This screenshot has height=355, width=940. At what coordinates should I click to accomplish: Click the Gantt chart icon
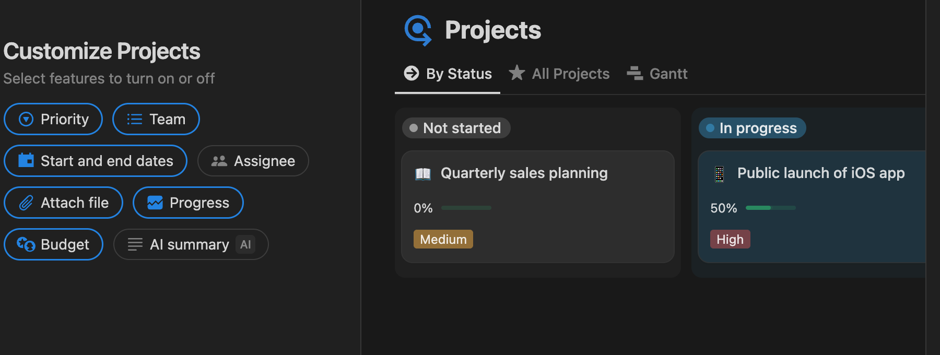634,74
